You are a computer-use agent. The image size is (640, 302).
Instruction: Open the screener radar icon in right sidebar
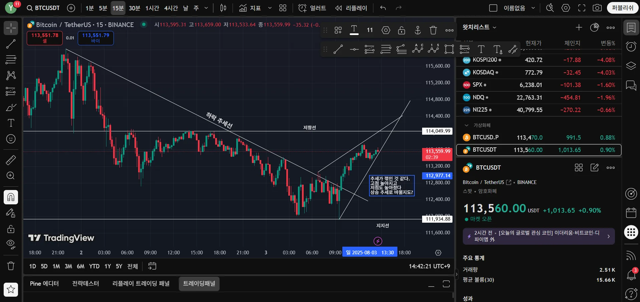[631, 194]
